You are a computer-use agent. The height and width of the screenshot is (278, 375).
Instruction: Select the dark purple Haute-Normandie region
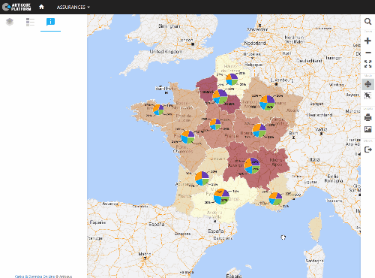207,88
